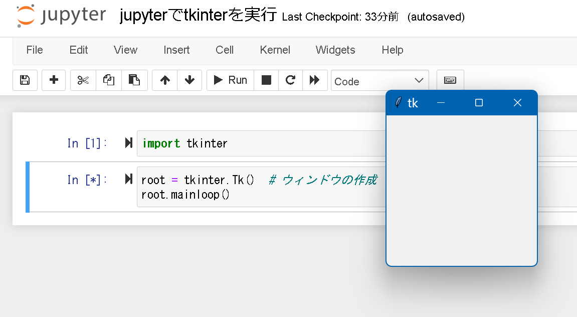Click inside the tk window's empty area
Viewport: 577px width, 317px height.
461,191
